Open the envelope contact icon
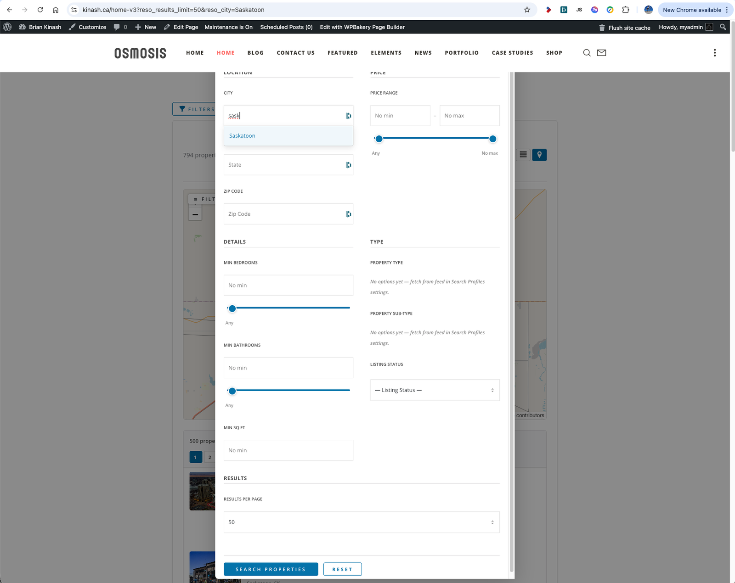The height and width of the screenshot is (583, 735). (601, 53)
